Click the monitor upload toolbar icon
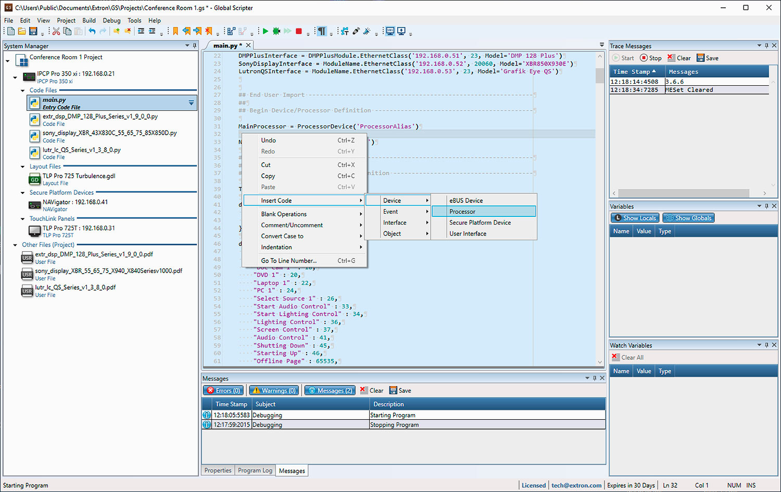Viewport: 781px width, 492px height. (401, 31)
